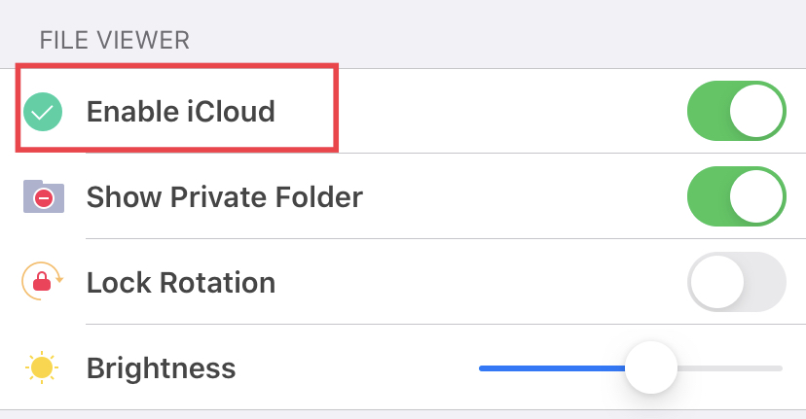Click the FILE VIEWER section header
Screen dimensions: 806x419
[115, 41]
